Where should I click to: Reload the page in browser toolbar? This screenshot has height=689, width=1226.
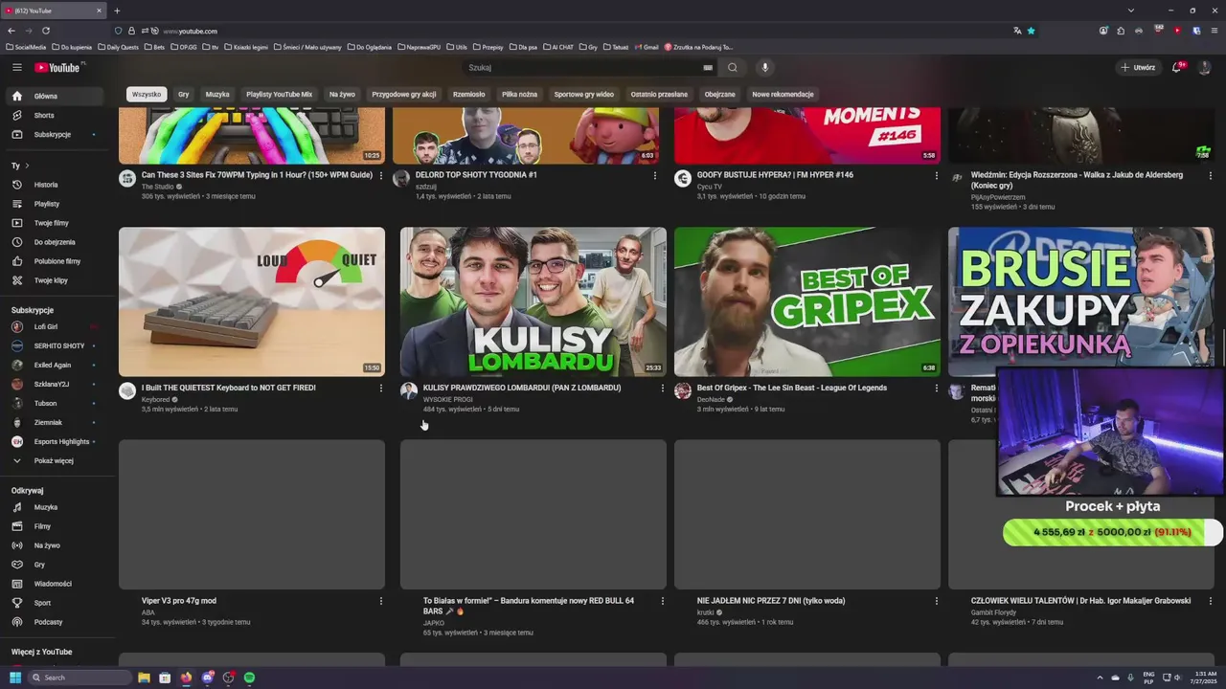(45, 31)
